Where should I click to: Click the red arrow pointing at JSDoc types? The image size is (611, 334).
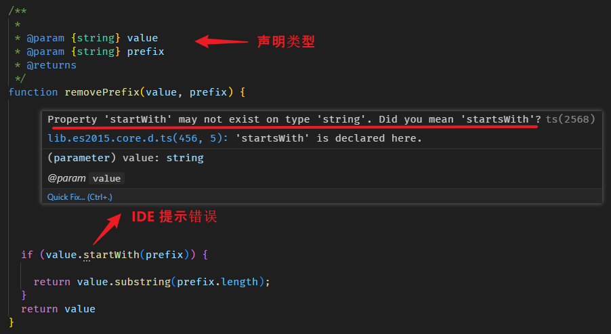coord(222,41)
